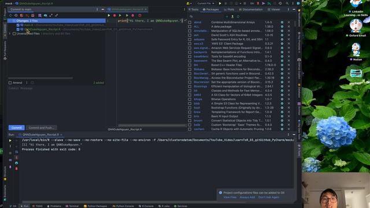Click documentation globe icon for boot package
The width and height of the screenshot is (370, 208).
(282, 108)
